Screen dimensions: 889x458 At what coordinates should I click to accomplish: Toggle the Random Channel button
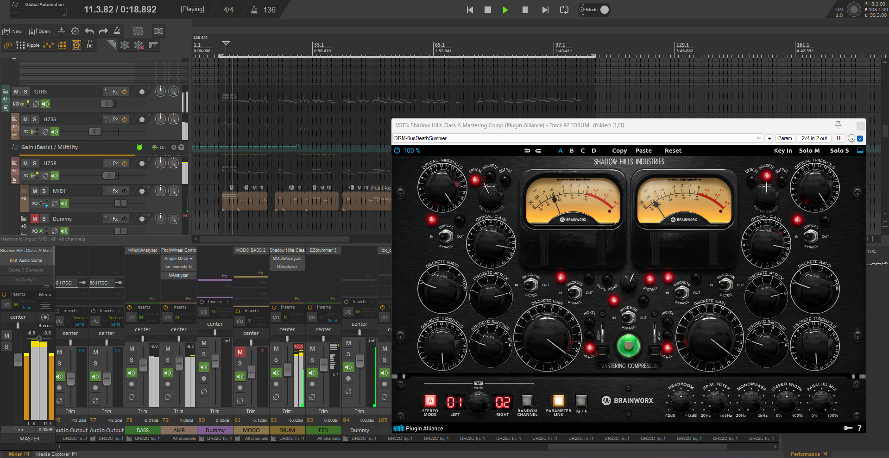527,400
